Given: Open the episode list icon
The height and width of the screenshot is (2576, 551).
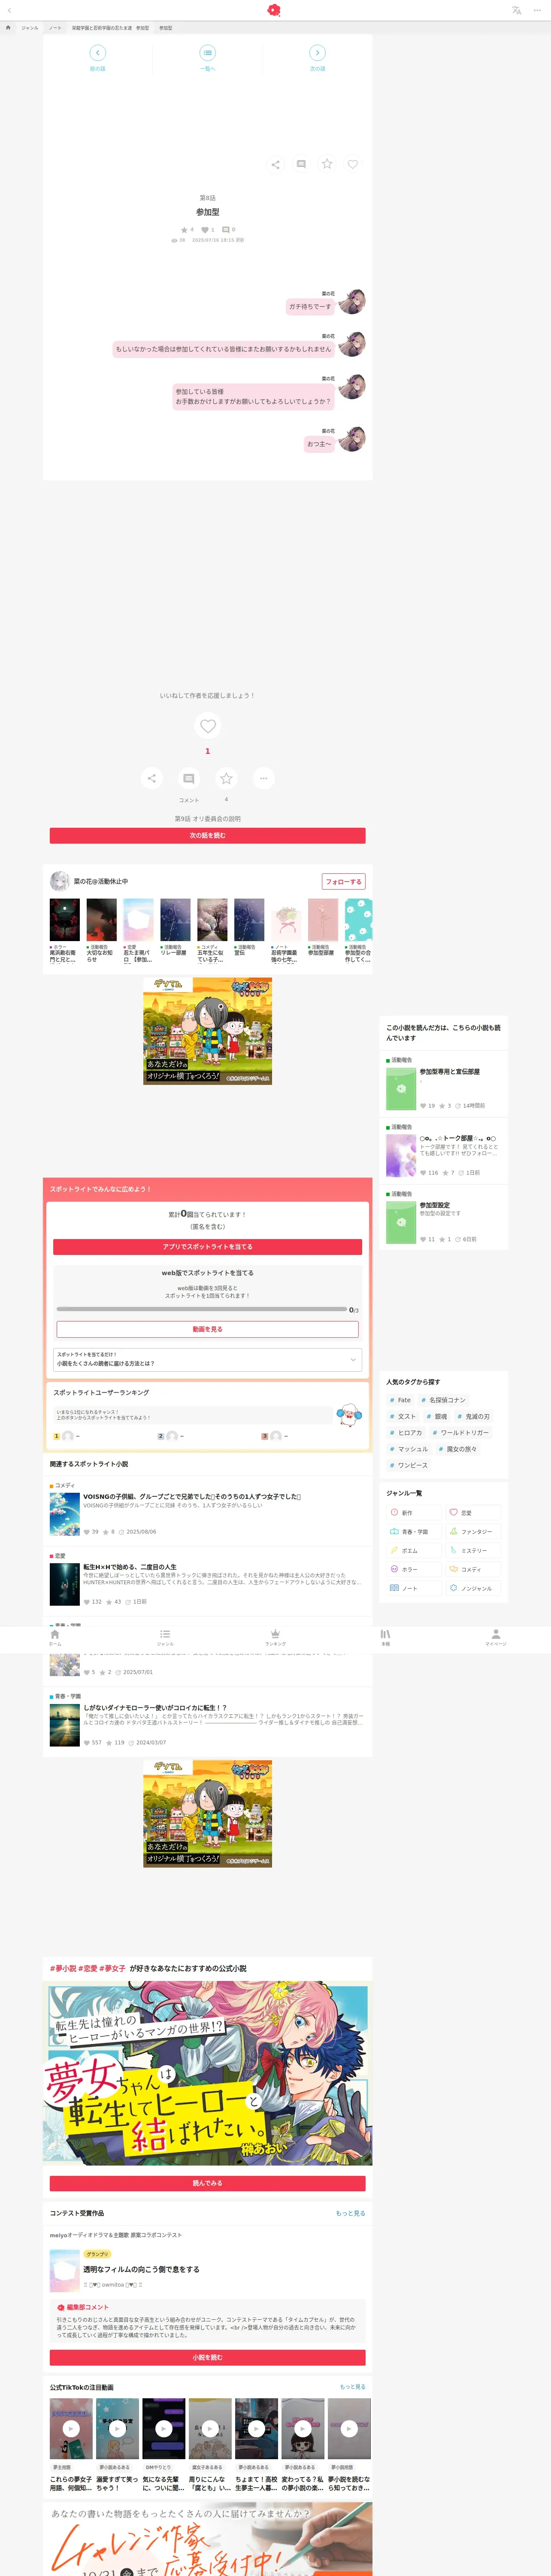Looking at the screenshot, I should [x=207, y=52].
